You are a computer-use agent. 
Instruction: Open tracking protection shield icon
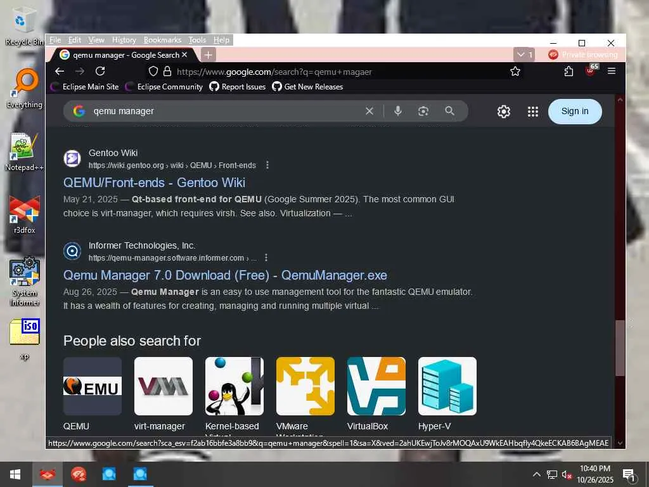tap(153, 71)
